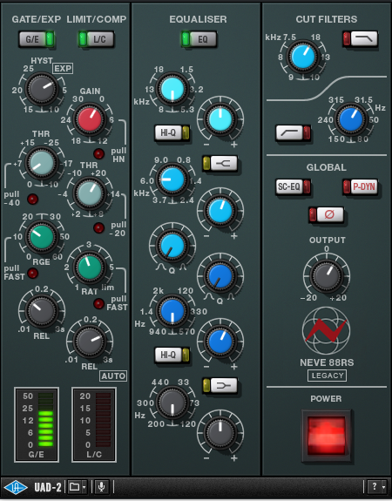
Task: Click the high band gain knob
Action: 220,119
